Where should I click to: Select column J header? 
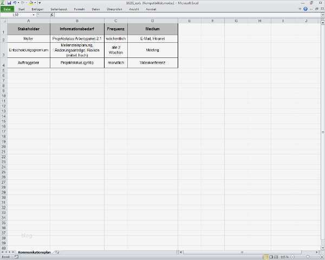[x=306, y=21]
